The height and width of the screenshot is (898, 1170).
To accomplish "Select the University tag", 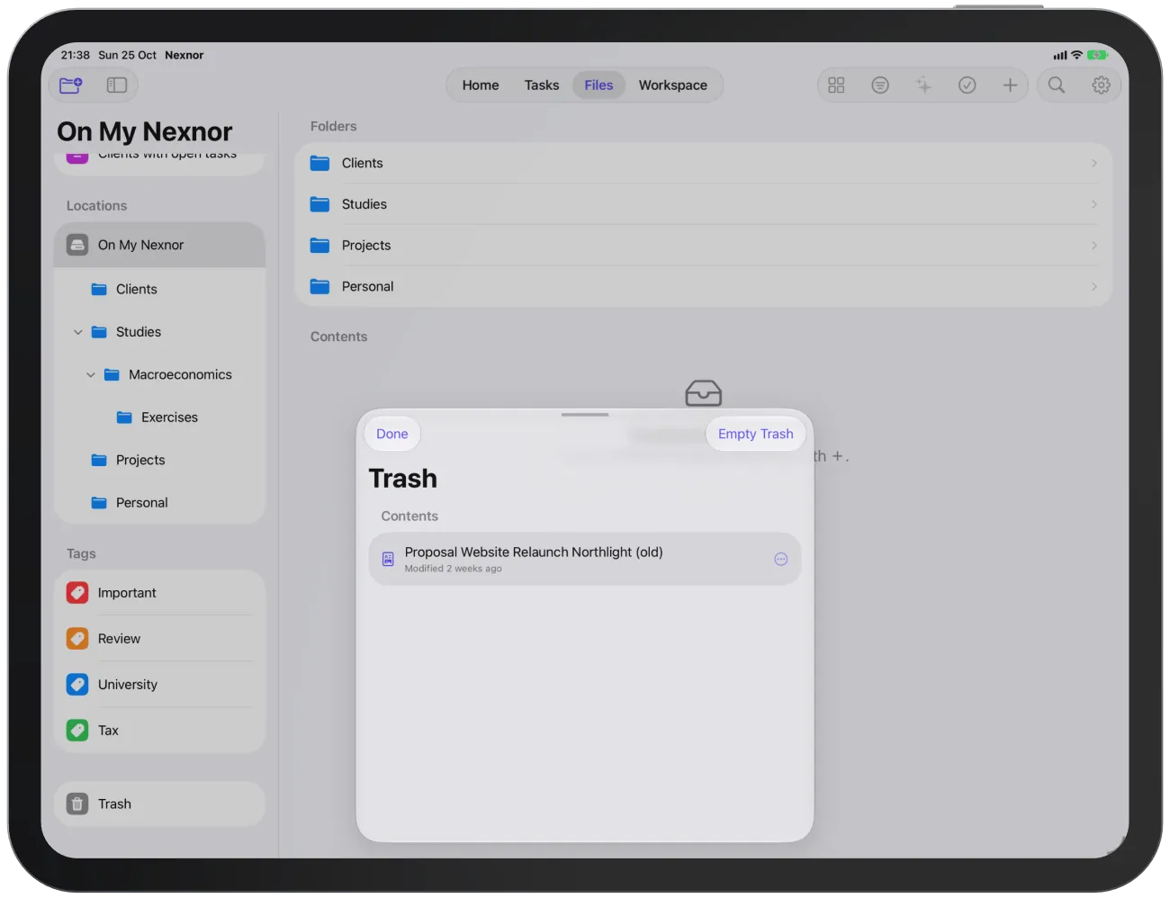I will pyautogui.click(x=160, y=685).
